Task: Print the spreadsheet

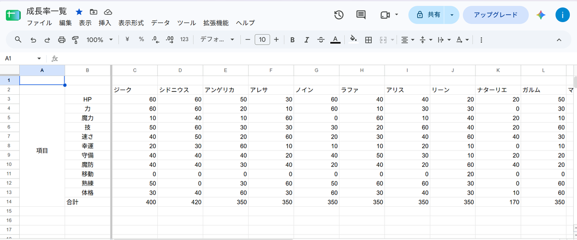Action: point(62,39)
